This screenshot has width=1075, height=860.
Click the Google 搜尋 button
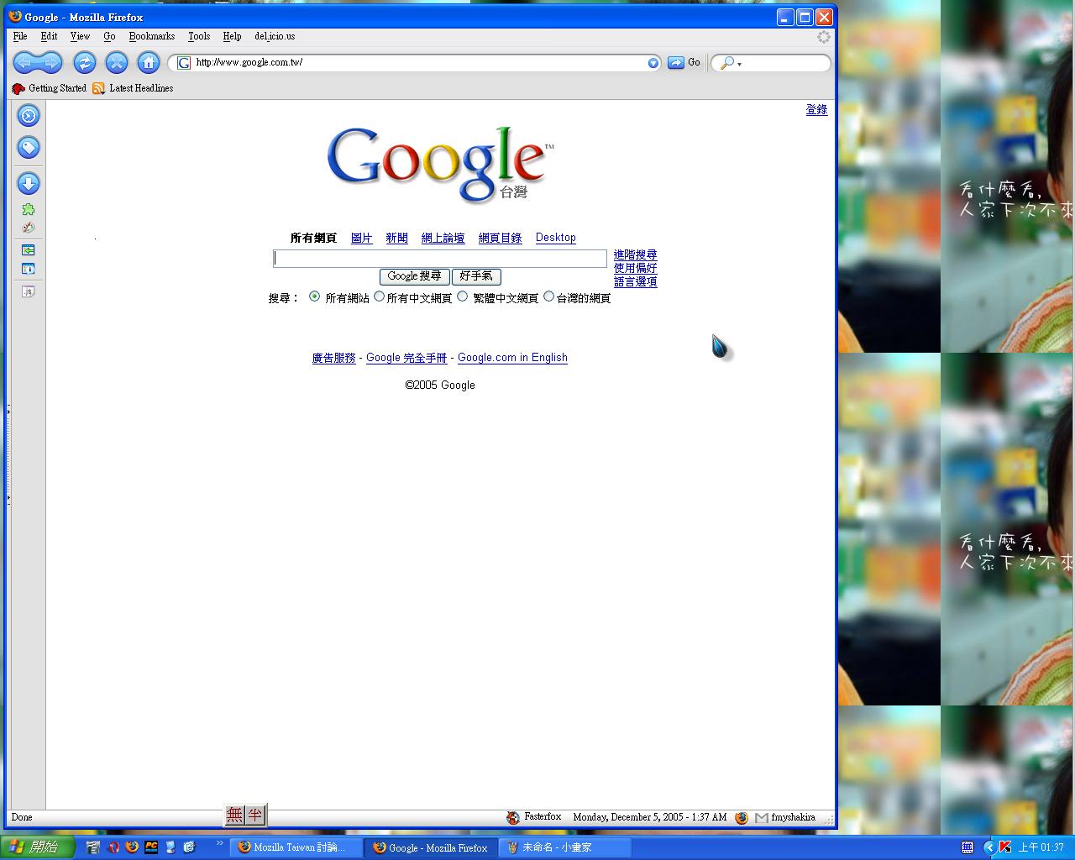click(414, 276)
